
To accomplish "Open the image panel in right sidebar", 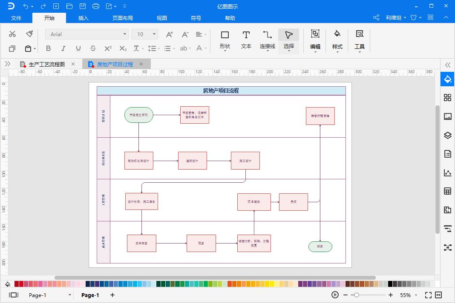I will pyautogui.click(x=447, y=116).
